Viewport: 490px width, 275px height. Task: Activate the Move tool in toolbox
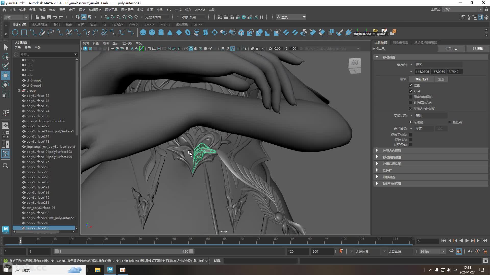[6, 75]
